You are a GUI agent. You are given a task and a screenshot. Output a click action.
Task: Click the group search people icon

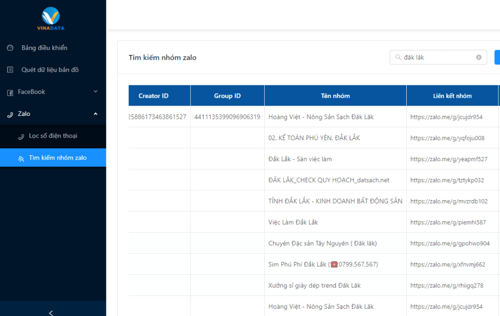(21, 158)
